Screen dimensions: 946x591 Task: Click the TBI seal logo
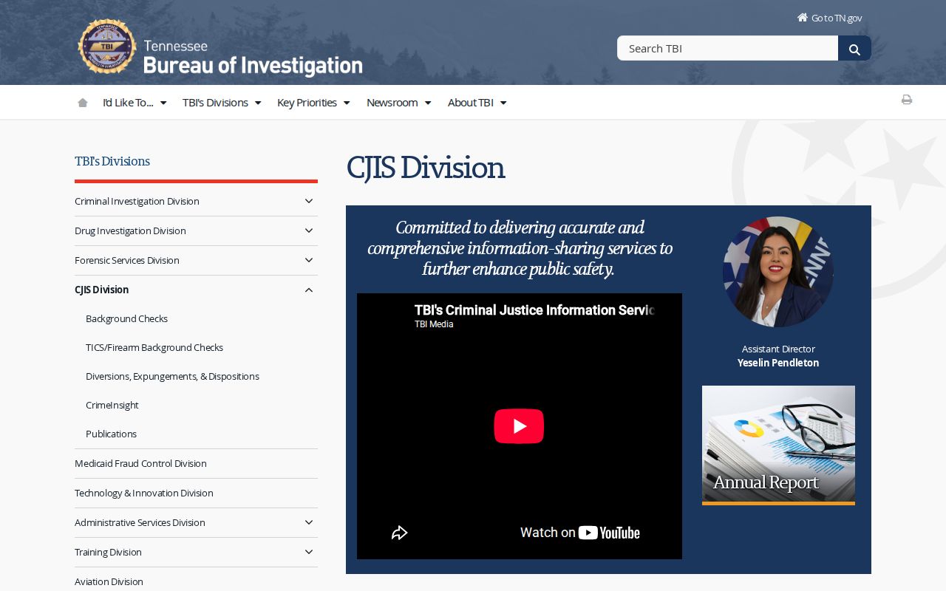[107, 47]
